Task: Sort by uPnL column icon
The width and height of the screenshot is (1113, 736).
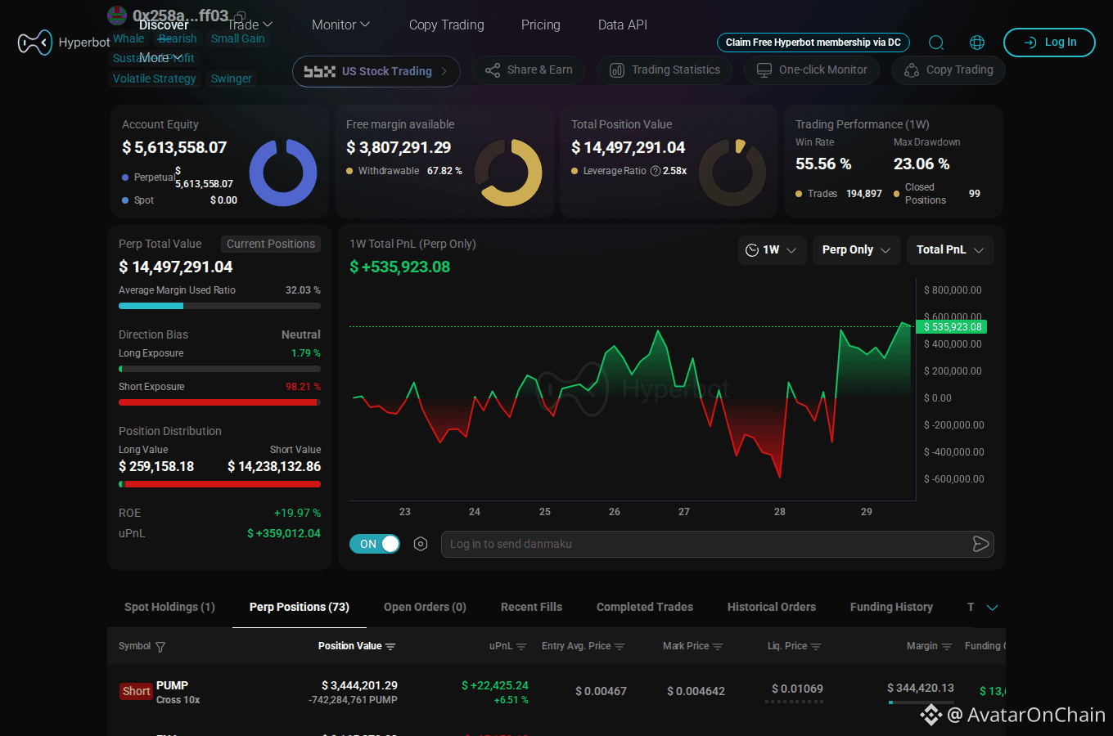Action: 521,647
